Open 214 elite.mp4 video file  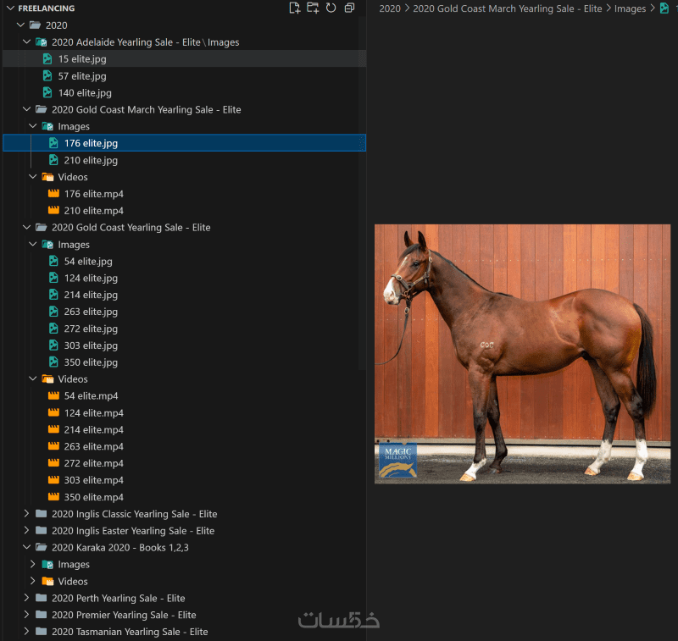(x=184, y=429)
